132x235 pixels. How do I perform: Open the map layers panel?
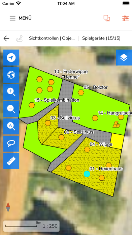pos(124,57)
